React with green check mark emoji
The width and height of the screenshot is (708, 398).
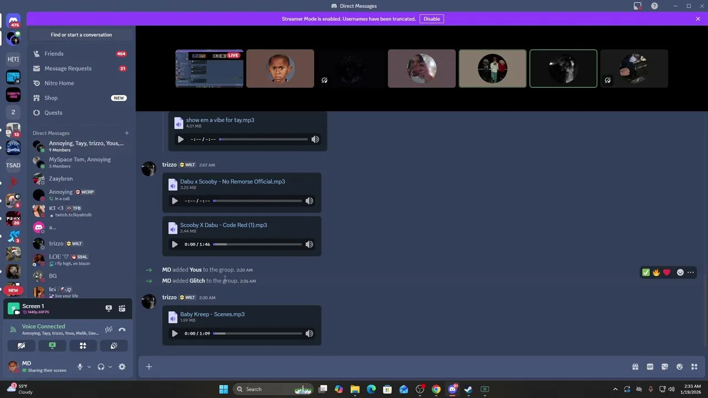click(x=645, y=273)
